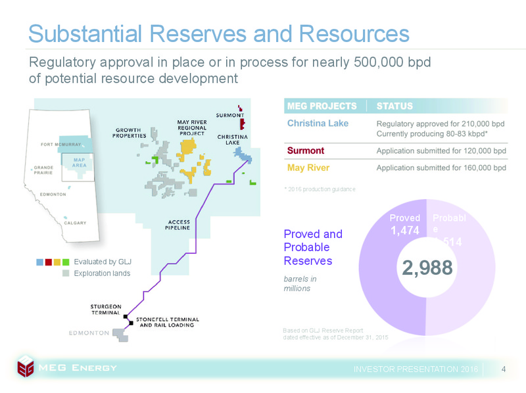Click the Sturgeon Terminal black square marker

(x=126, y=317)
